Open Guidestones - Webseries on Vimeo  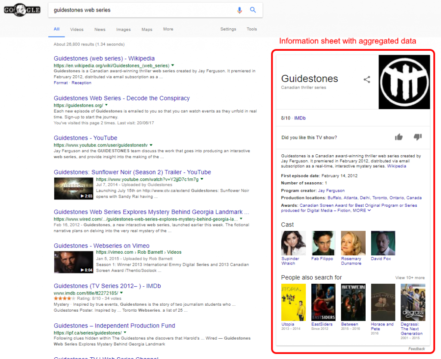[x=102, y=246]
